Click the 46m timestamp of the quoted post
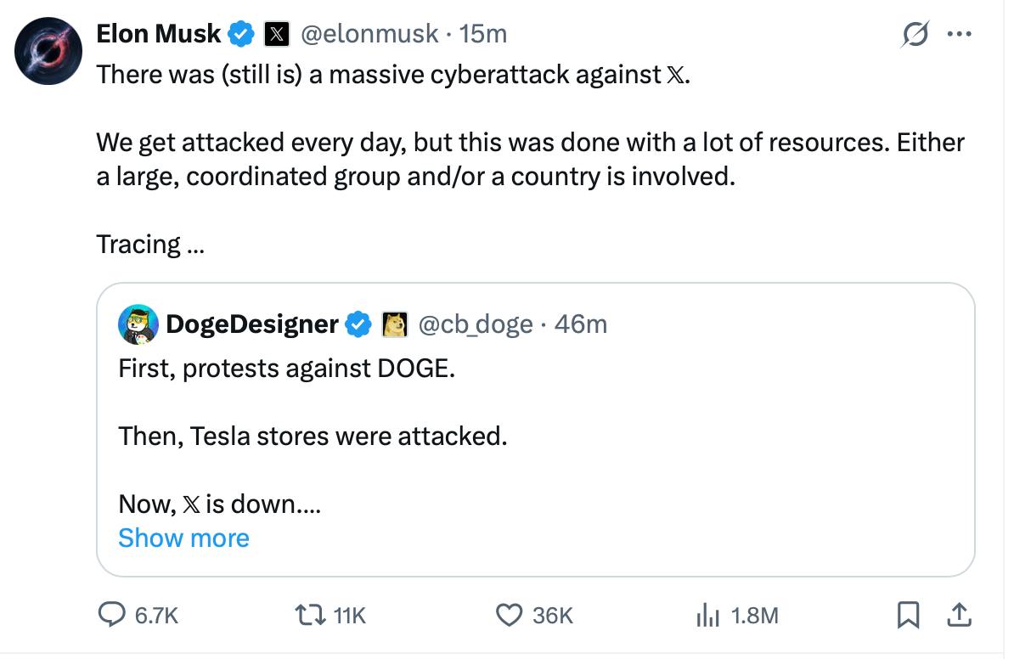This screenshot has height=659, width=1014. tap(581, 324)
